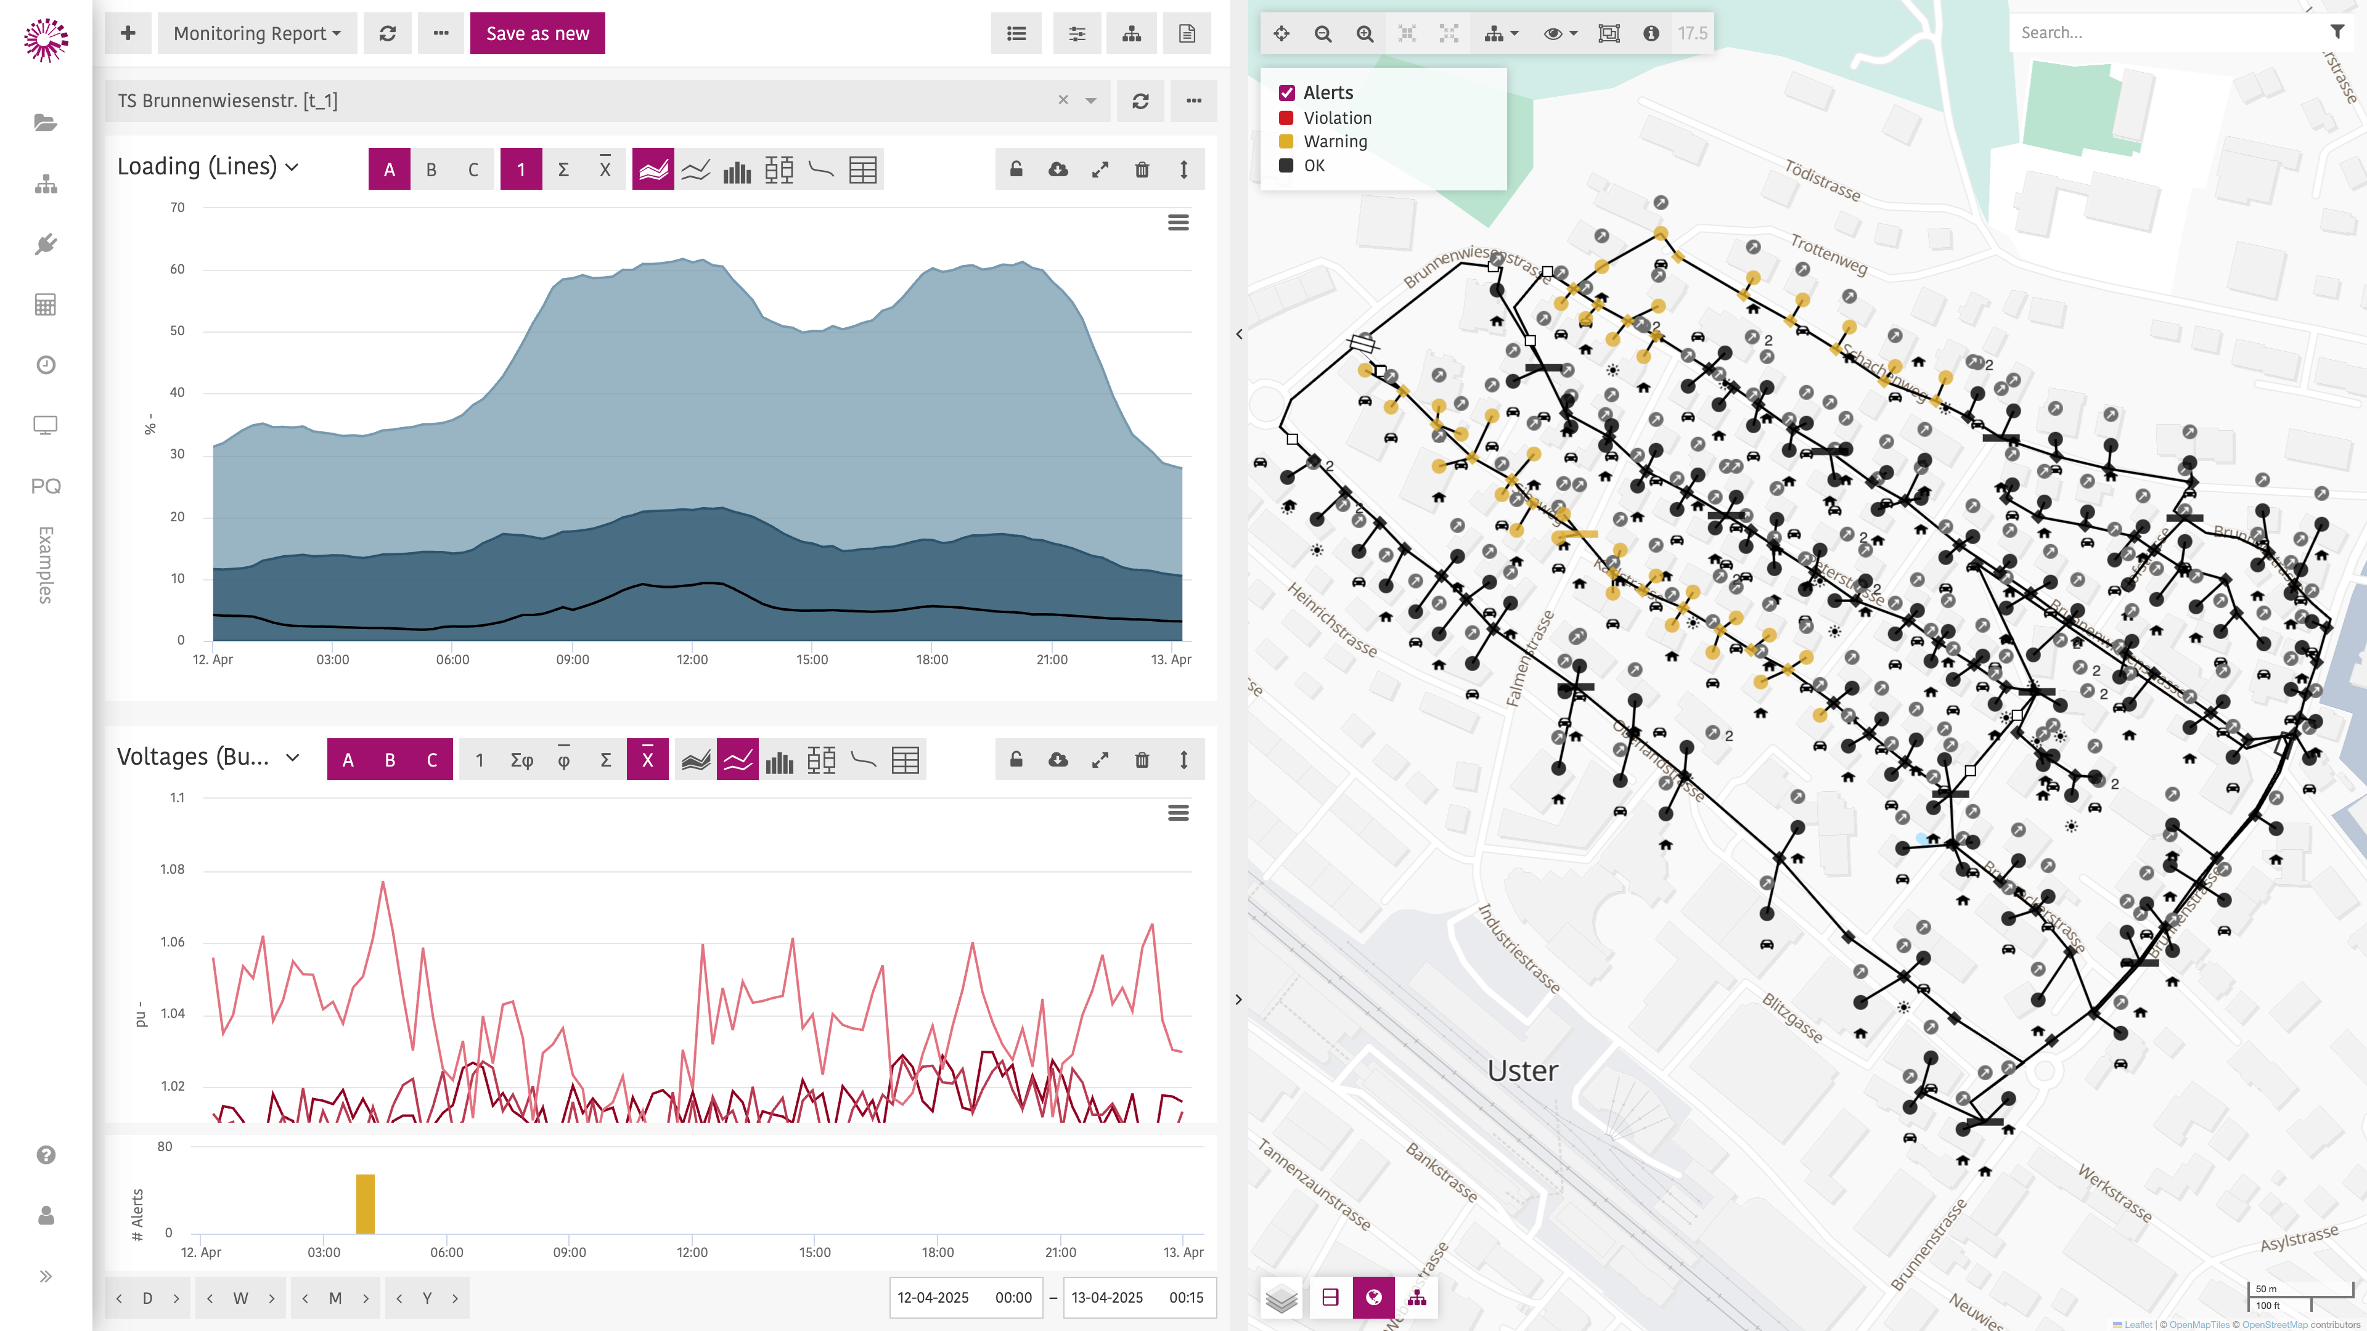2367x1331 pixels.
Task: Switch to hierarchy view tab at map bottom
Action: 1417,1297
